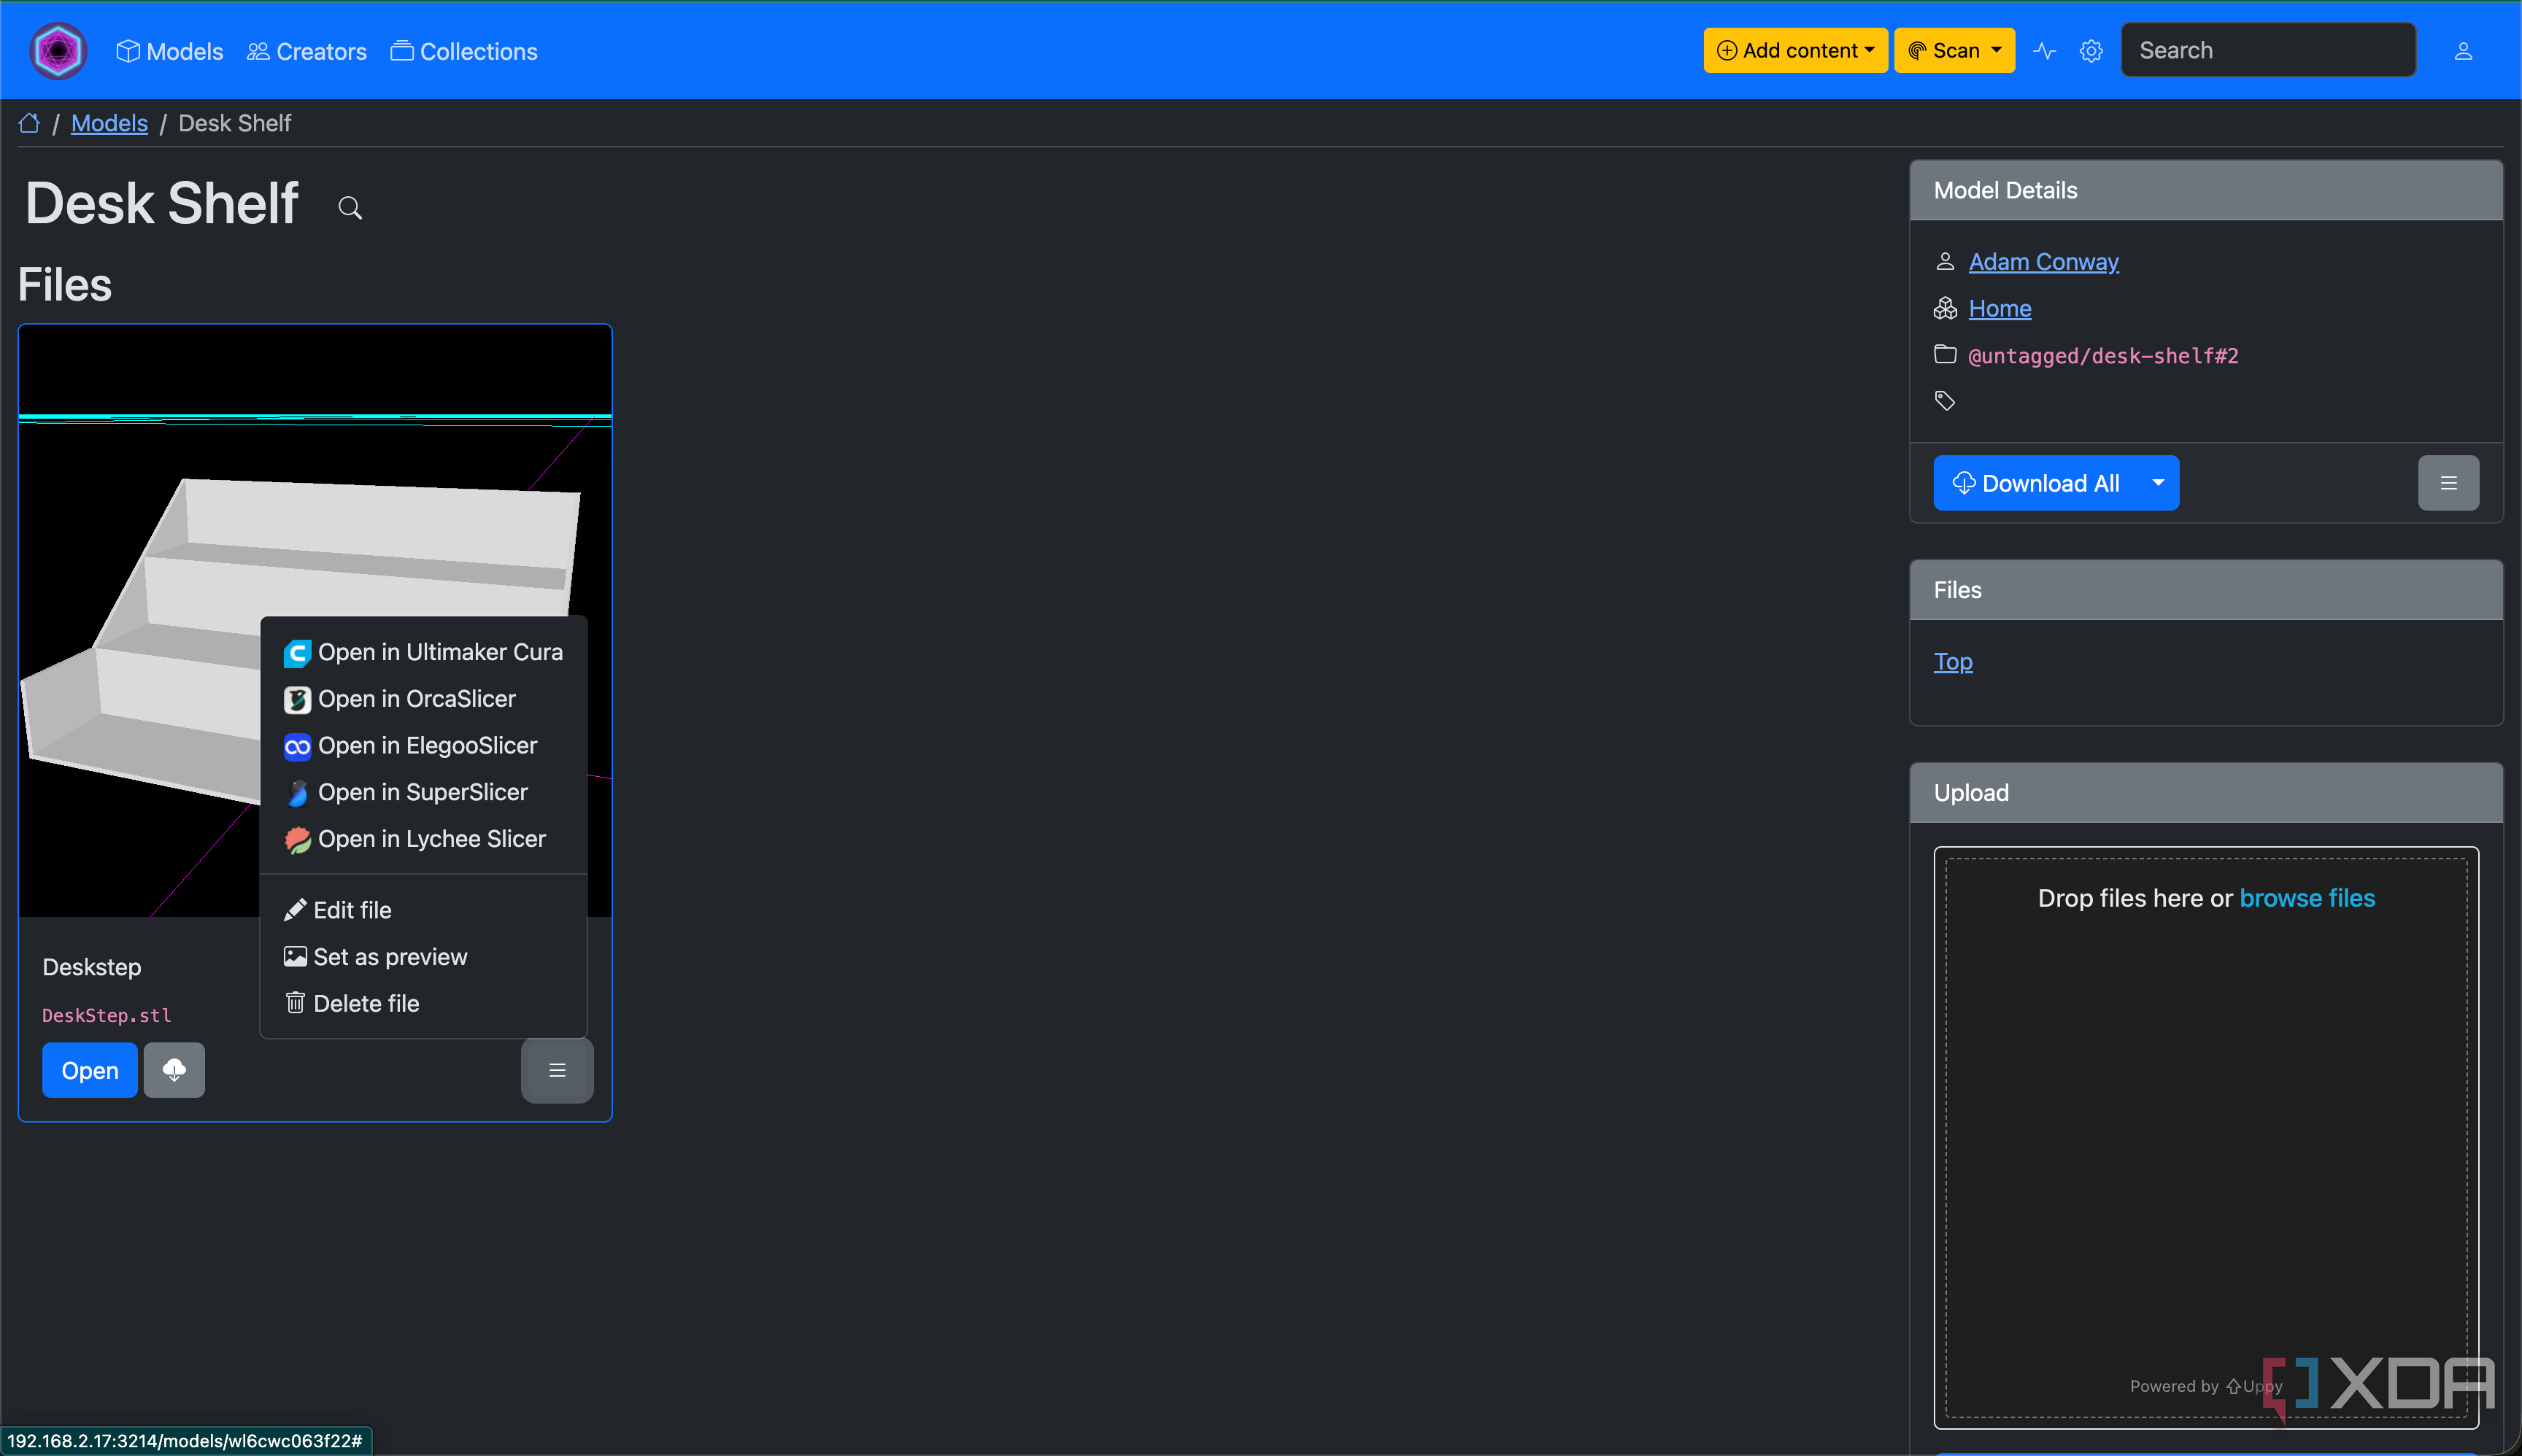Click the Models breadcrumb link

109,123
